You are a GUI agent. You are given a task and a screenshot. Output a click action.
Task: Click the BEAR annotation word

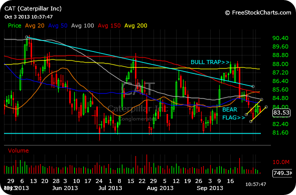230,109
